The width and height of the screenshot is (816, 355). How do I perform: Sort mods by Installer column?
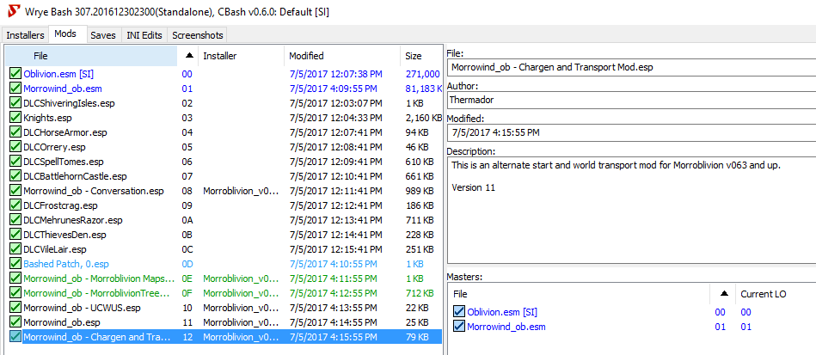pos(242,56)
